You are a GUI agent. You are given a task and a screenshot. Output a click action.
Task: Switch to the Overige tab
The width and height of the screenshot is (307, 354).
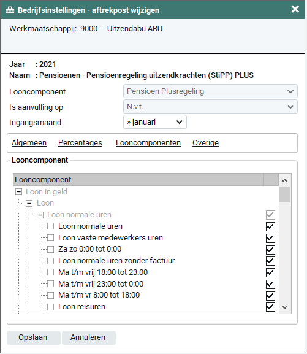coord(205,143)
